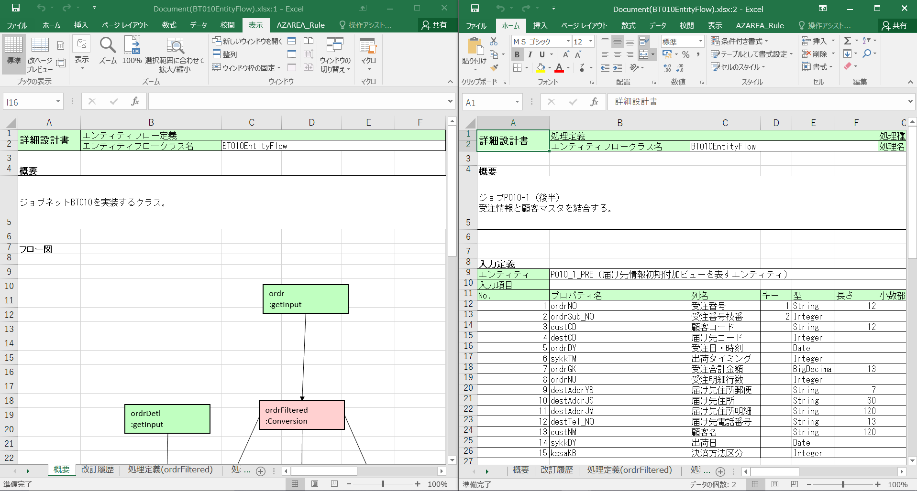Viewport: 917px width, 491px height.
Task: Toggle Wrap Text in right window
Action: [x=644, y=42]
